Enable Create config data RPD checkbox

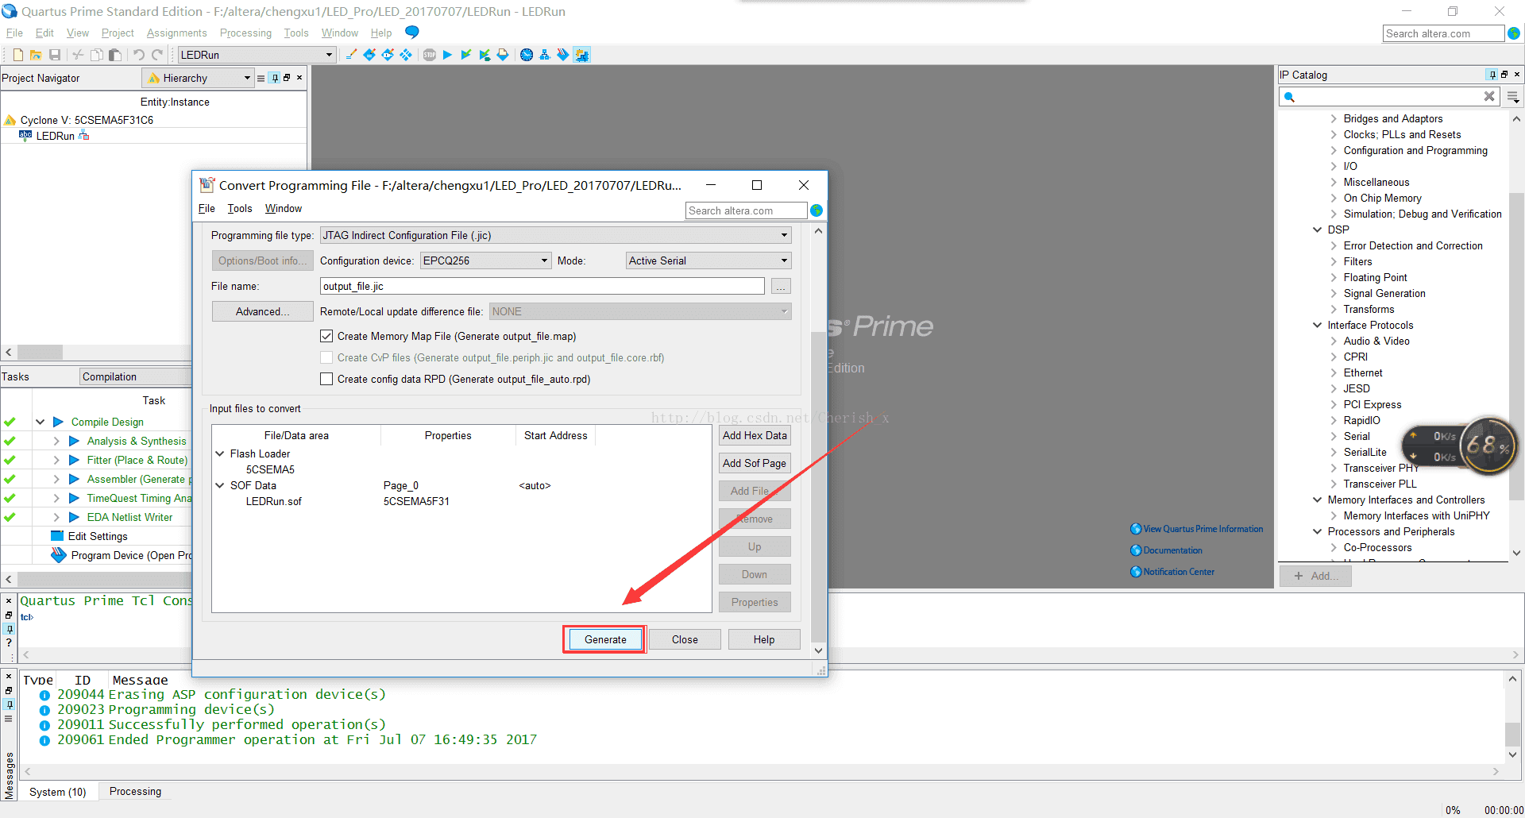coord(326,379)
